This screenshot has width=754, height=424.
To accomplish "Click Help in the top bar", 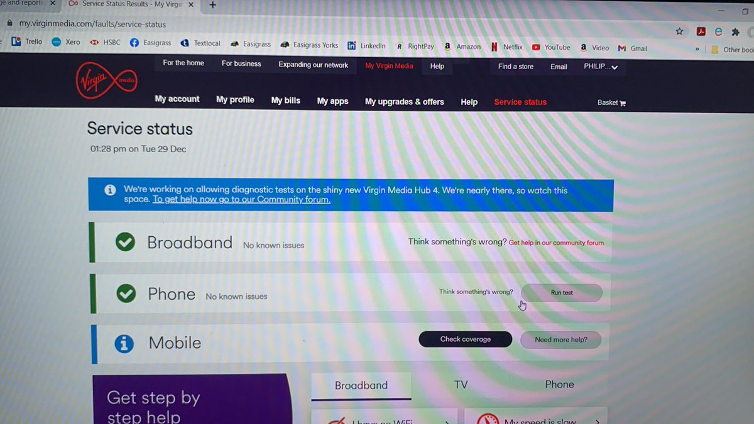I will click(x=437, y=66).
